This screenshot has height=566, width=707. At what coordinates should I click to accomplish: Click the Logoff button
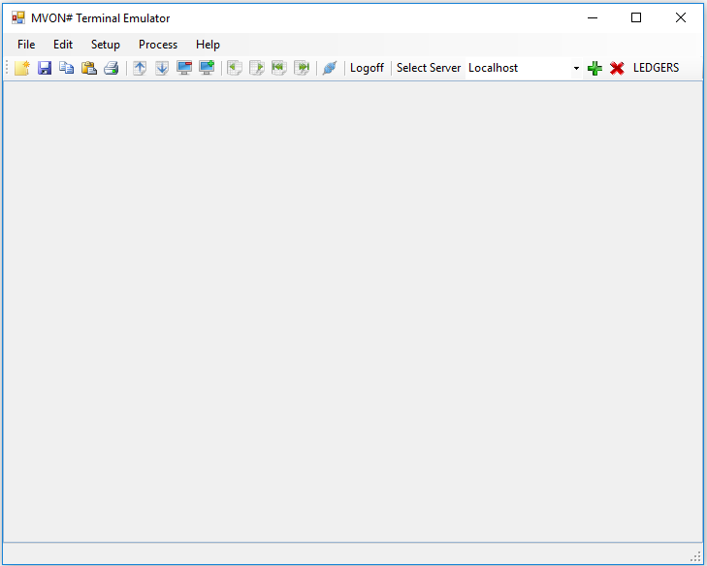tap(367, 68)
